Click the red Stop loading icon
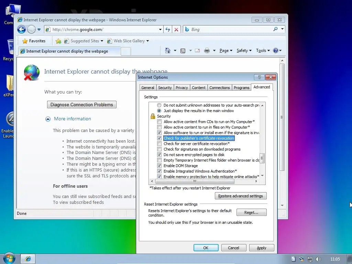 point(176,30)
